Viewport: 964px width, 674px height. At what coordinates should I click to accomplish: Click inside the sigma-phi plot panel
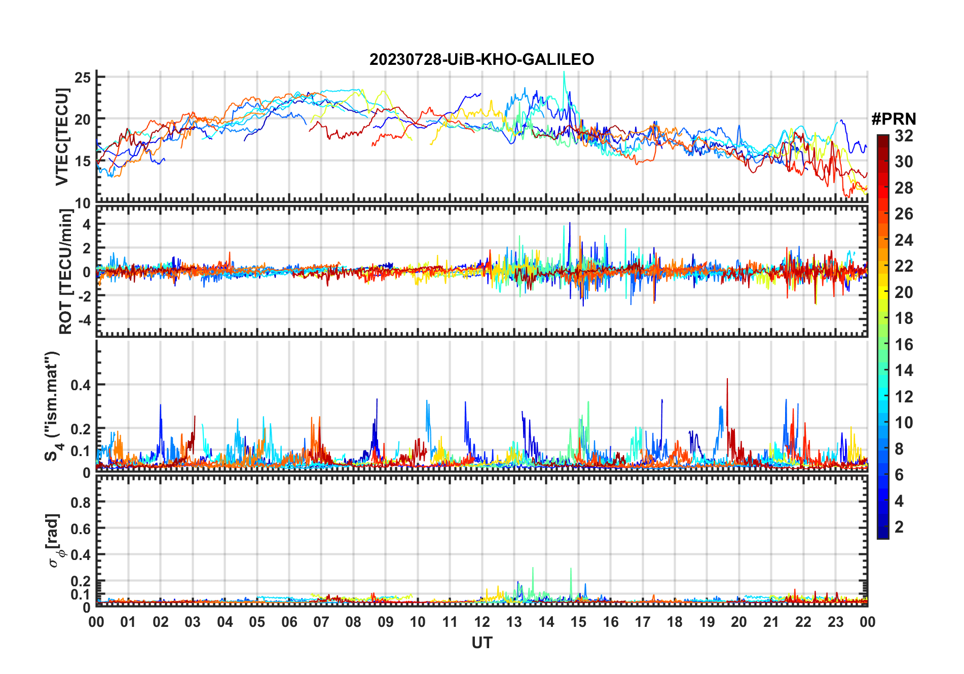click(481, 541)
